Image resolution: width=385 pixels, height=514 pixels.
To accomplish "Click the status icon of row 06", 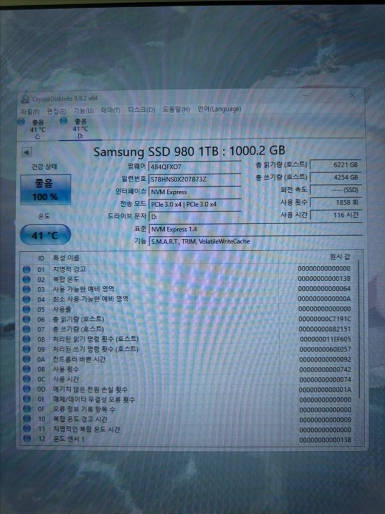I will point(27,319).
